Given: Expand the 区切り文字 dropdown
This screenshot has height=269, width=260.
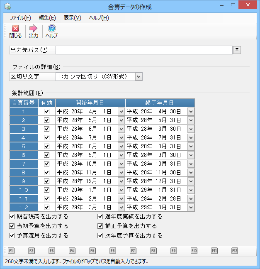Looking at the screenshot, I should (139, 76).
